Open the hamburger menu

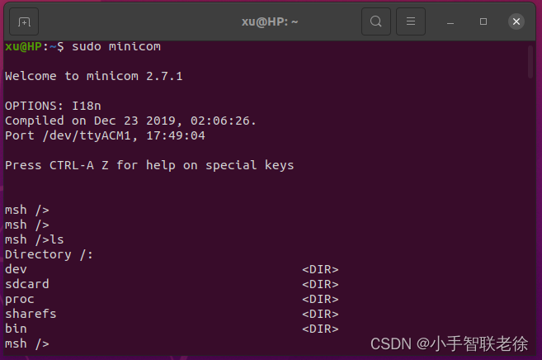(411, 21)
